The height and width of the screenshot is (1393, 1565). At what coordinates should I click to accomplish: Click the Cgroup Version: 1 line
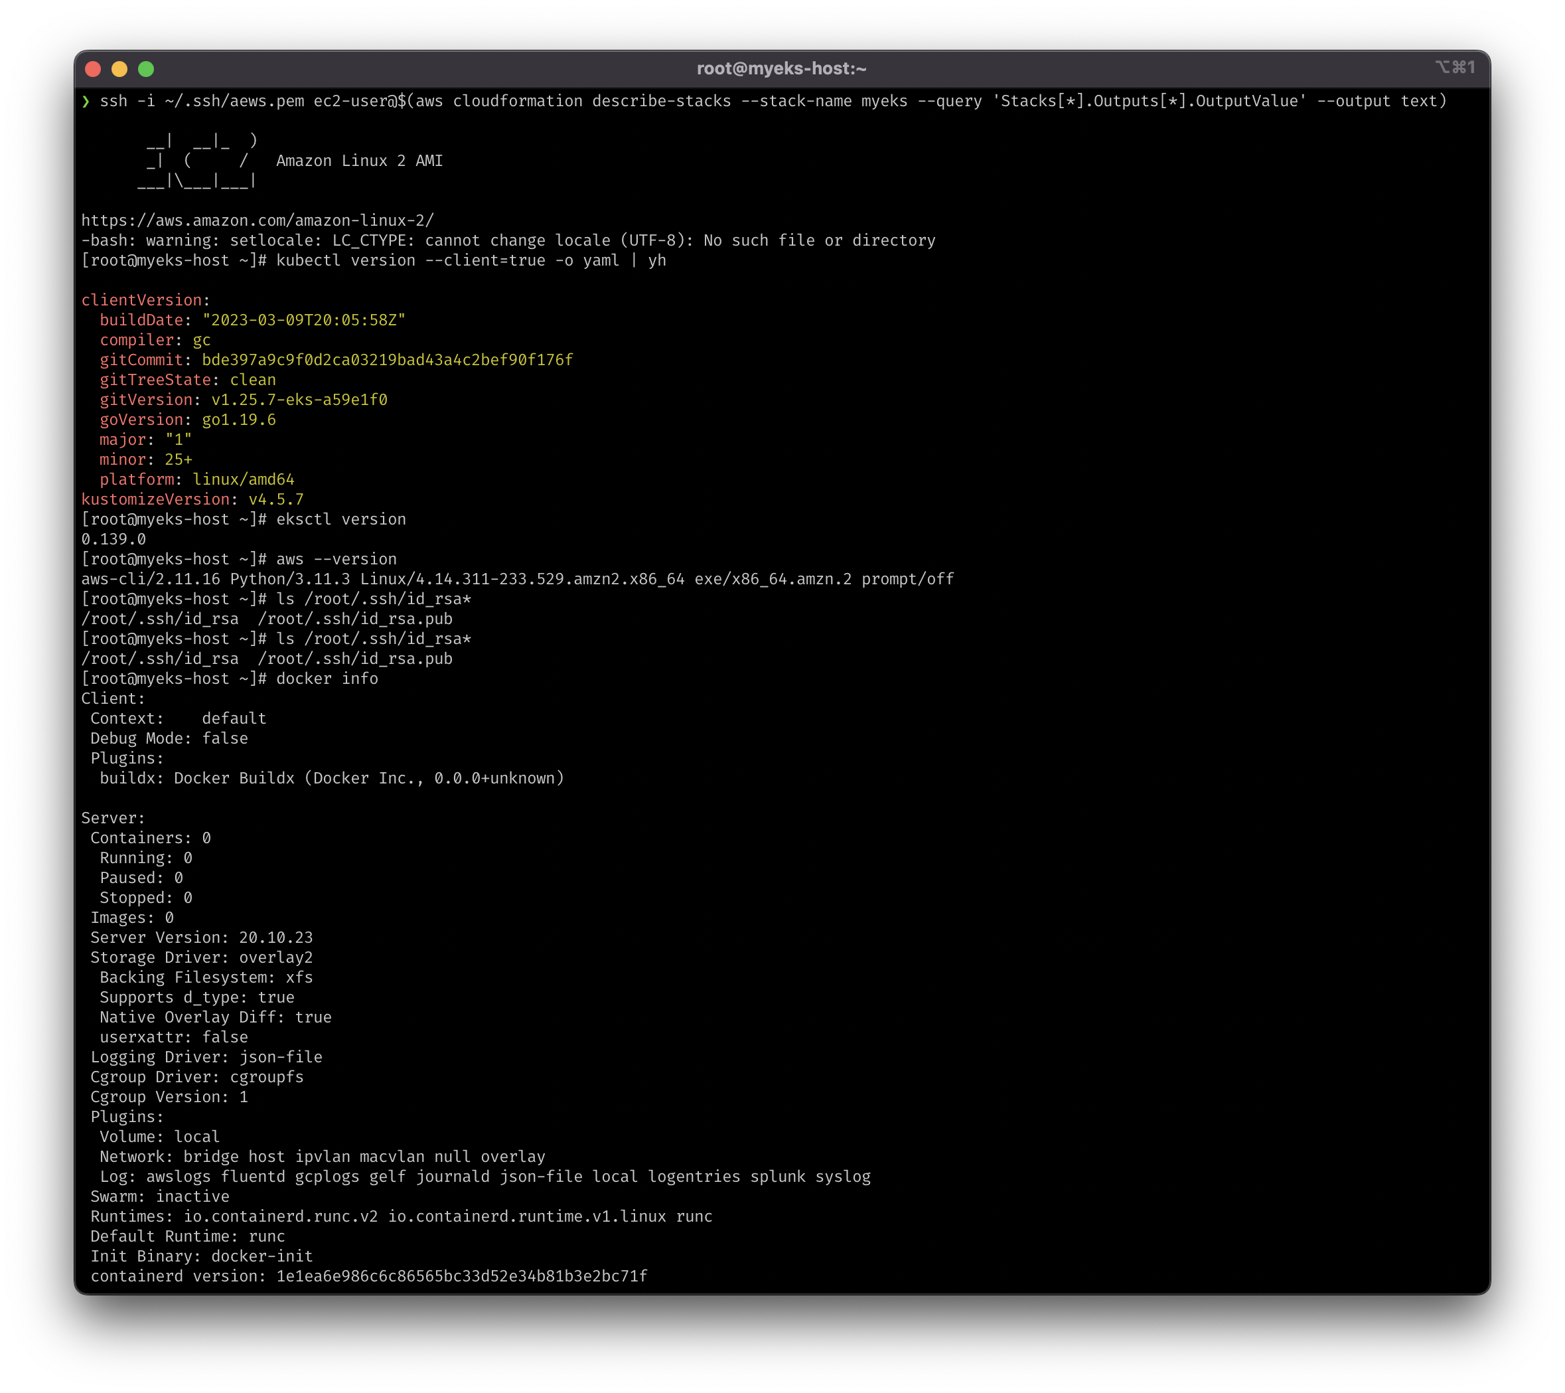click(x=169, y=1097)
